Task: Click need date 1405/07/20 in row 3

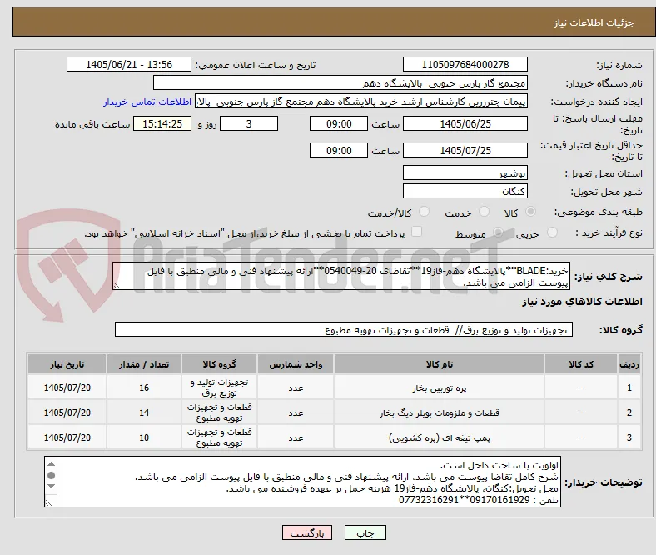Action: coord(67,437)
